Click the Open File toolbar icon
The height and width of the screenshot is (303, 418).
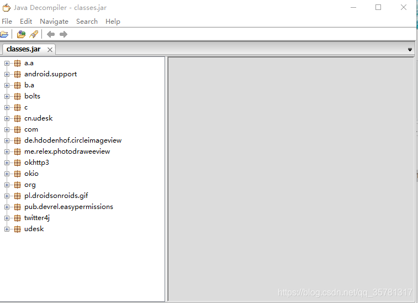[4, 34]
